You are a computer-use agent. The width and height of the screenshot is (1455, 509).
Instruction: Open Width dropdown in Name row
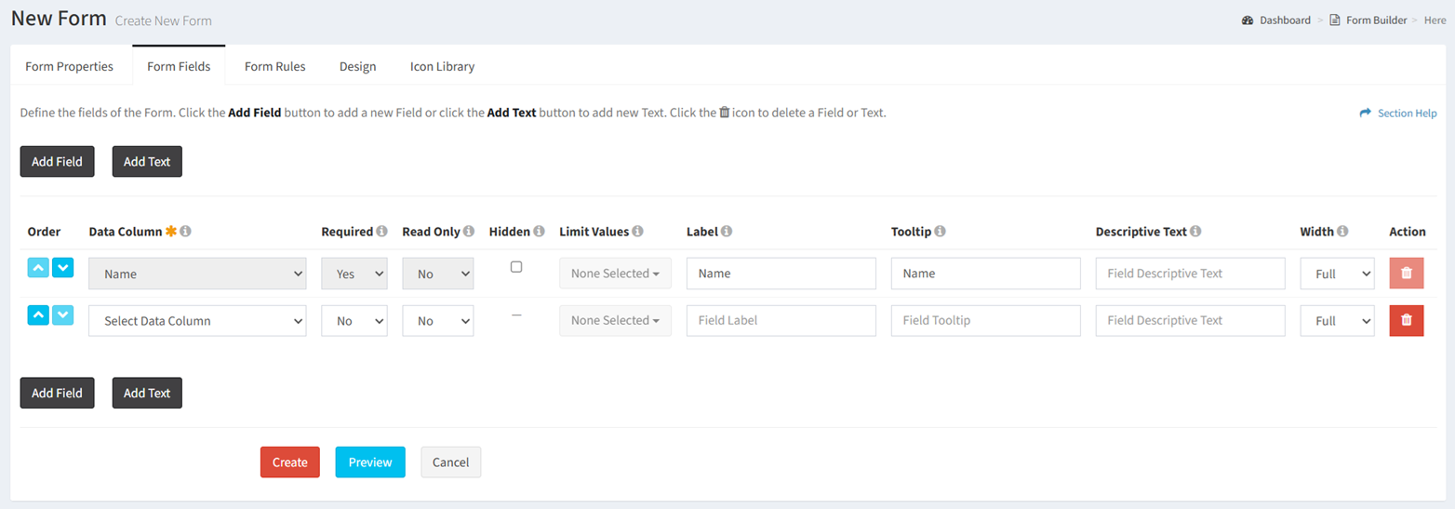click(1337, 274)
